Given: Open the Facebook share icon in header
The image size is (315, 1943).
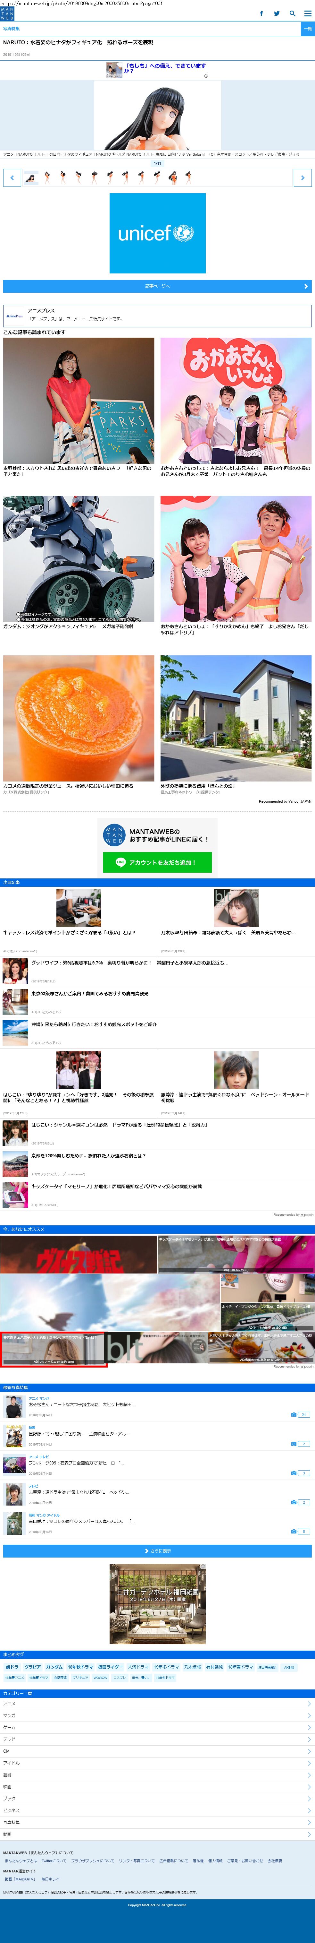Looking at the screenshot, I should (x=261, y=13).
